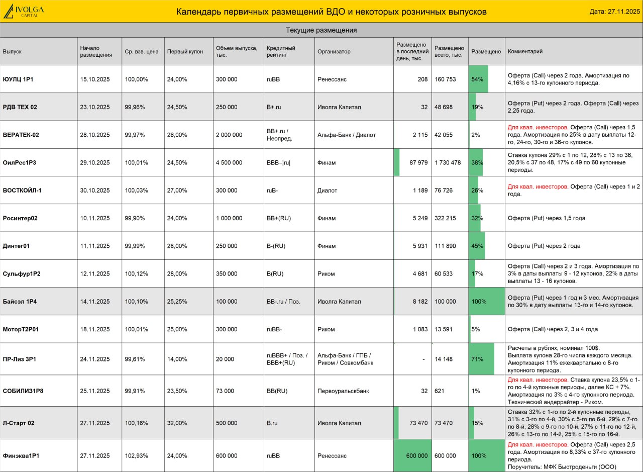Click coupon 27,00% for ВОСТКОЙЛ-1
This screenshot has width=643, height=472.
pos(177,191)
